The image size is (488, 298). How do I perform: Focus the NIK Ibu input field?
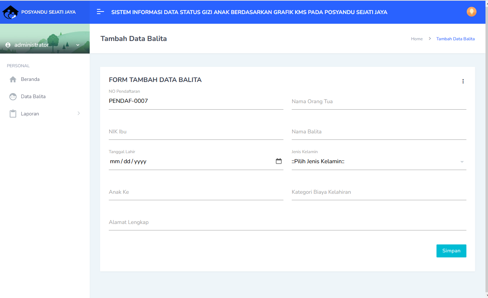pyautogui.click(x=196, y=132)
